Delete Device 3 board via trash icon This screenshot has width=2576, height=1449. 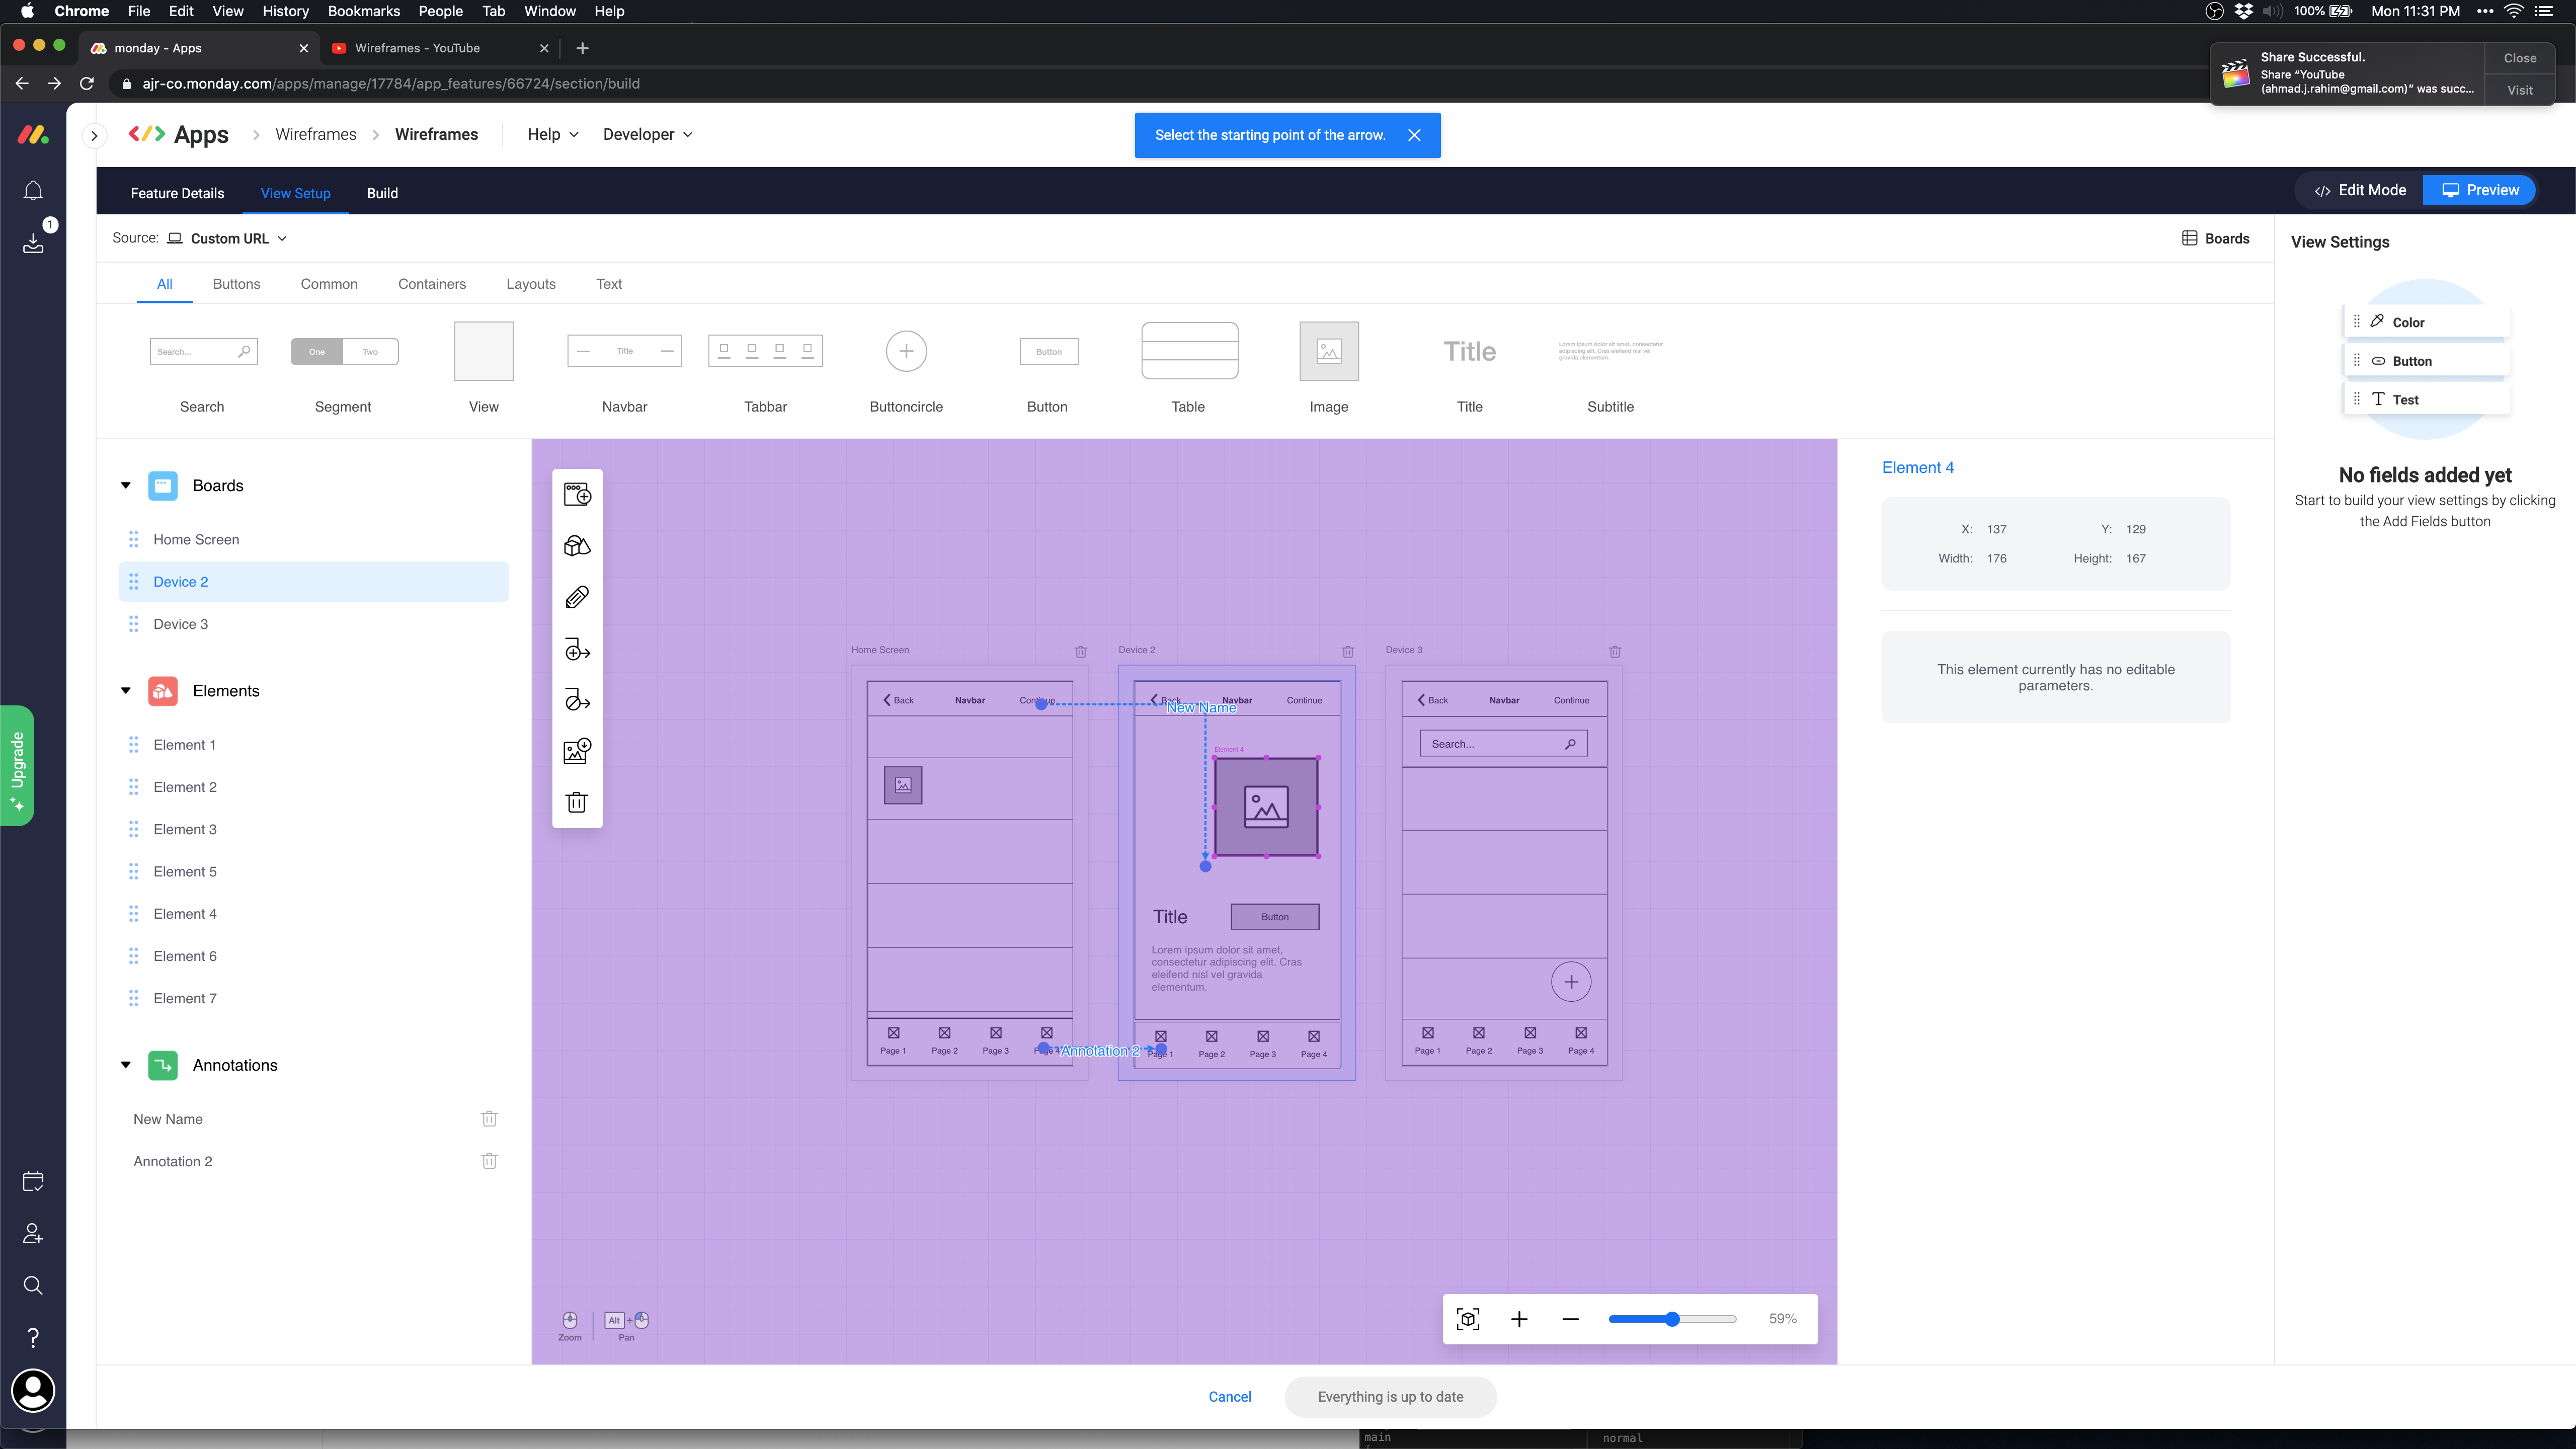point(1615,651)
